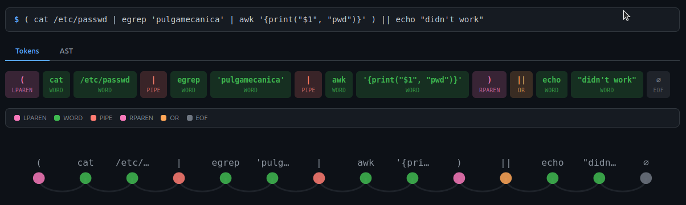The width and height of the screenshot is (686, 205).
Task: Click the '/etc/…' graph node
Action: pos(132,178)
